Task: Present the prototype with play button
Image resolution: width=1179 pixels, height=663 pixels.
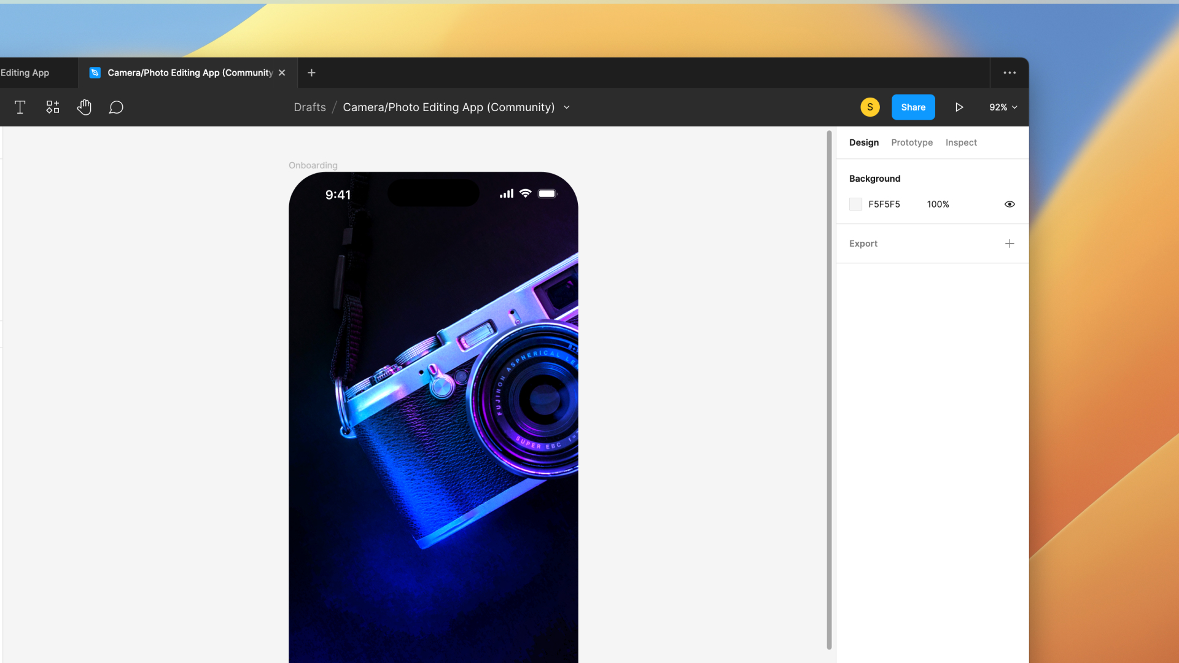Action: click(959, 107)
